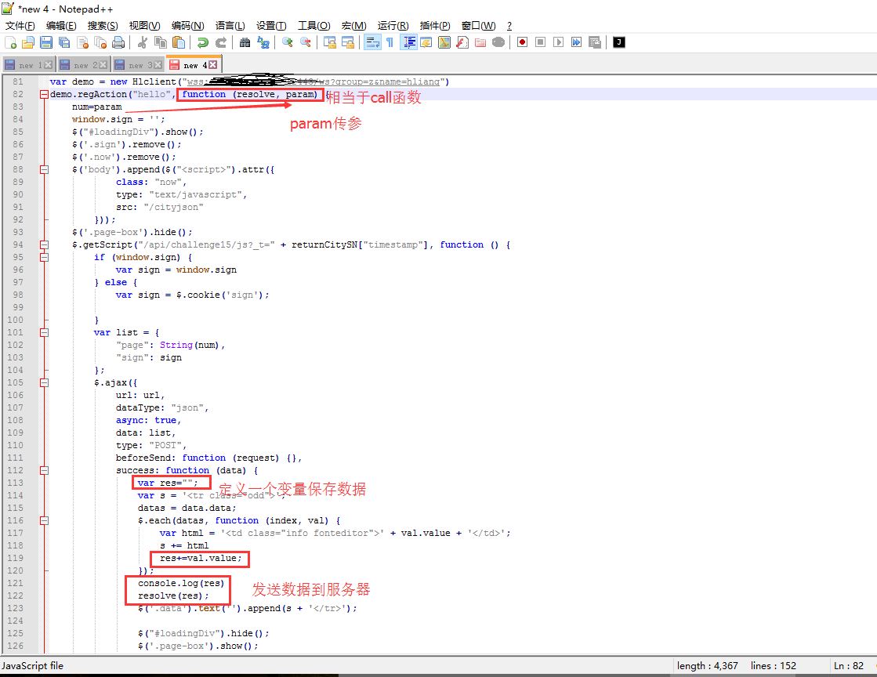Viewport: 877px width, 677px height.
Task: Click the Open file folder icon
Action: [28, 42]
